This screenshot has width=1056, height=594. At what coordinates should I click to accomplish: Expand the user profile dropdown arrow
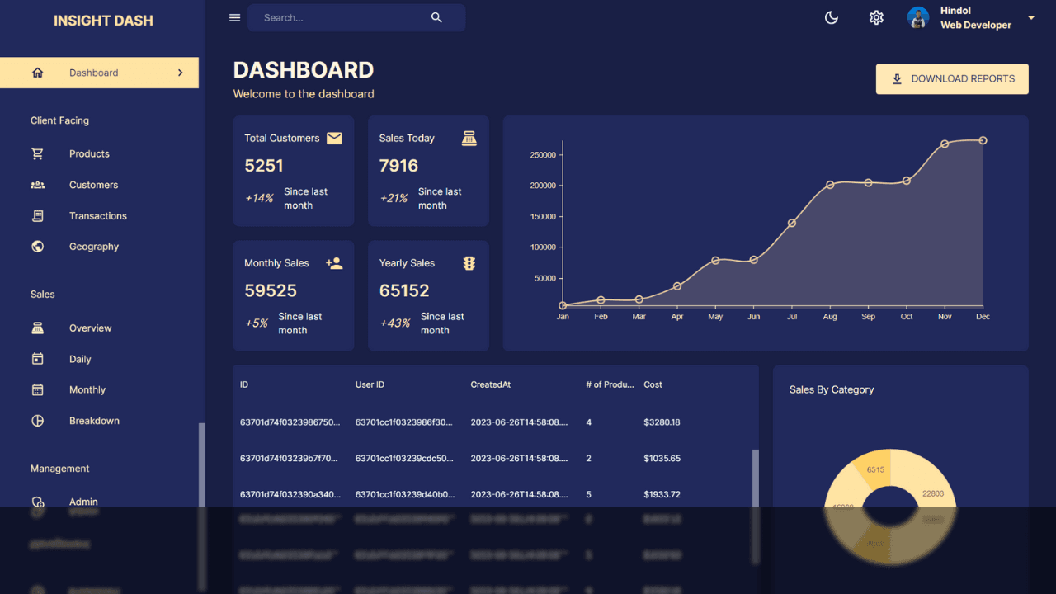tap(1031, 18)
